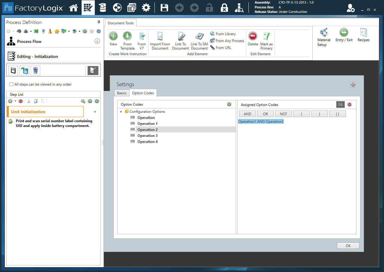
Task: Collapse the Configuration Options tree node
Action: coord(121,112)
